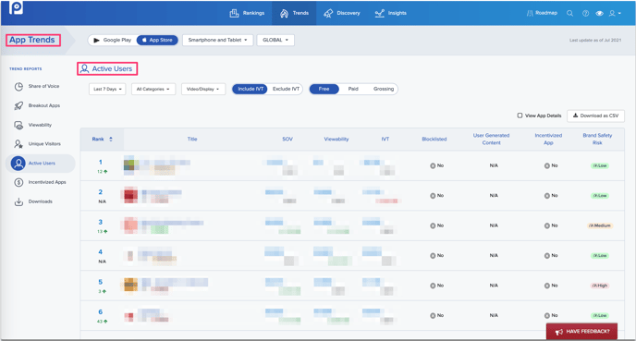636x341 pixels.
Task: Open Smartphone and Tablet dropdown
Action: 218,40
